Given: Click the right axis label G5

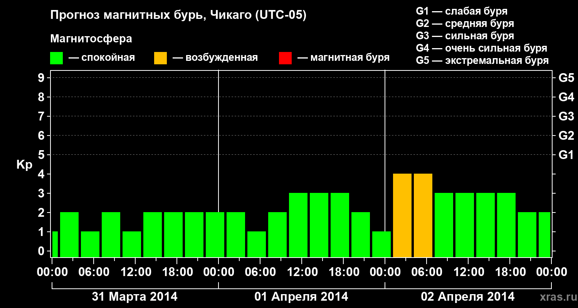Looking at the screenshot, I should pos(566,78).
